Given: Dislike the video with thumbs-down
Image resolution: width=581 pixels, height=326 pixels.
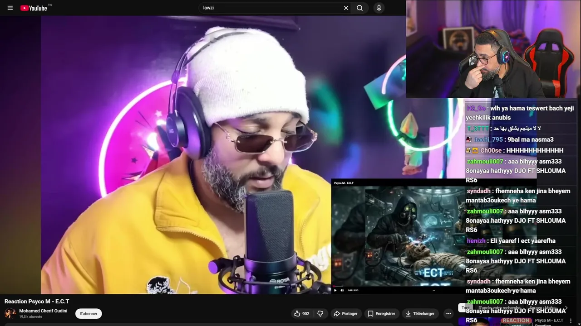Looking at the screenshot, I should tap(320, 313).
